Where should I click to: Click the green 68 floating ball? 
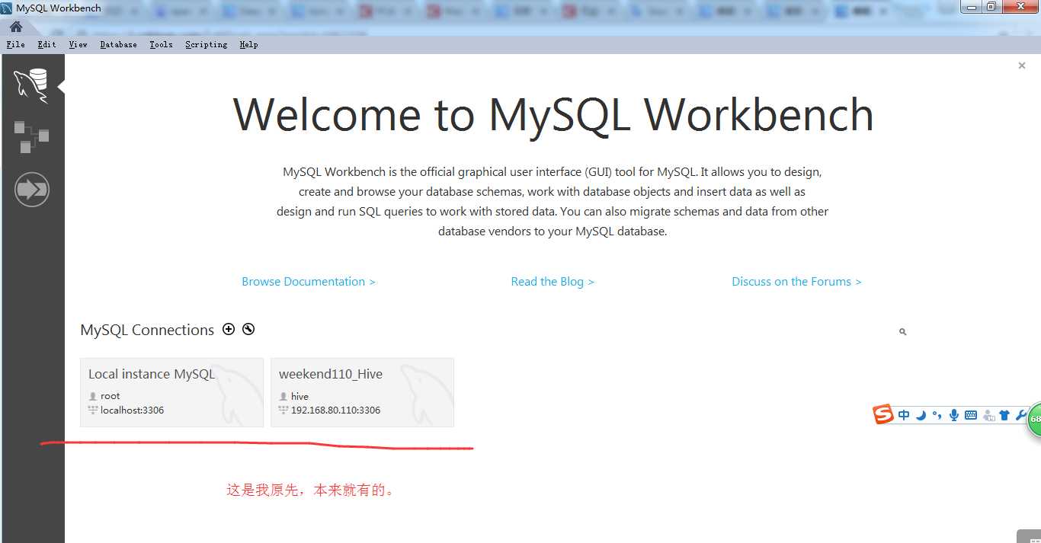(x=1035, y=419)
